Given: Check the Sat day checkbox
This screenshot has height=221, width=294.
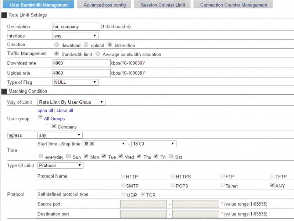Looking at the screenshot, I should 171,156.
